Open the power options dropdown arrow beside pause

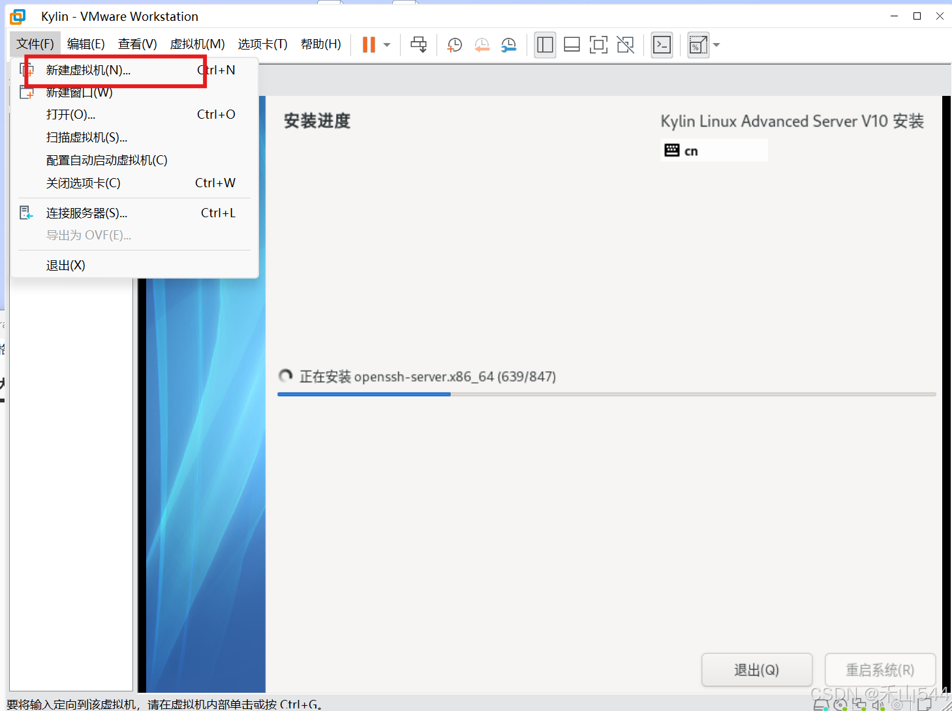[387, 45]
